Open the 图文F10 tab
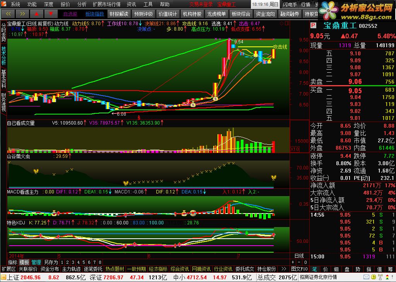Image resolution: width=396 pixels, height=282 pixels. [x=299, y=269]
